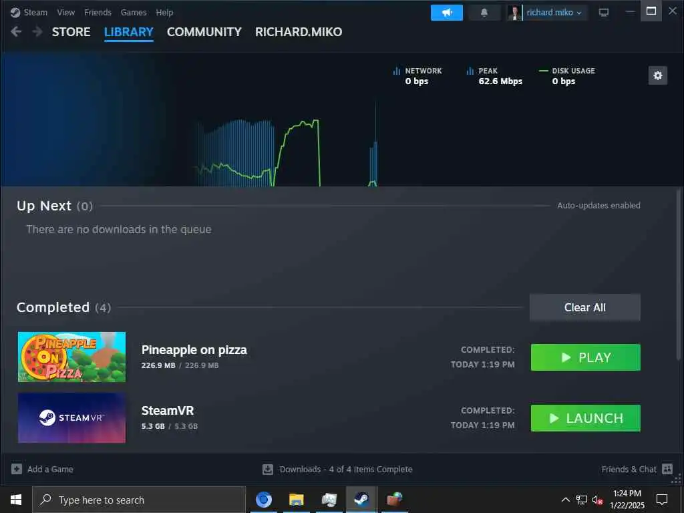Open the View menu
684x513 pixels.
[x=66, y=12]
